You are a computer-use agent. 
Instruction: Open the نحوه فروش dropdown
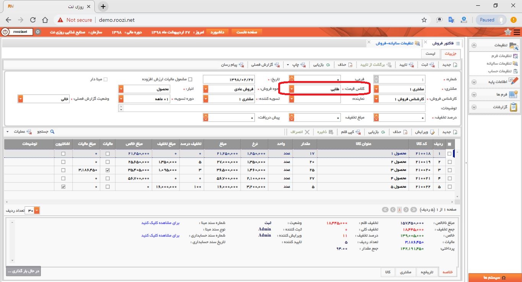206,89
